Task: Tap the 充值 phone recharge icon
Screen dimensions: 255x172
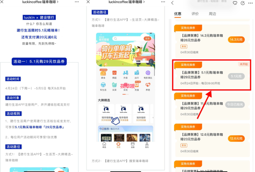Action: [x=137, y=85]
